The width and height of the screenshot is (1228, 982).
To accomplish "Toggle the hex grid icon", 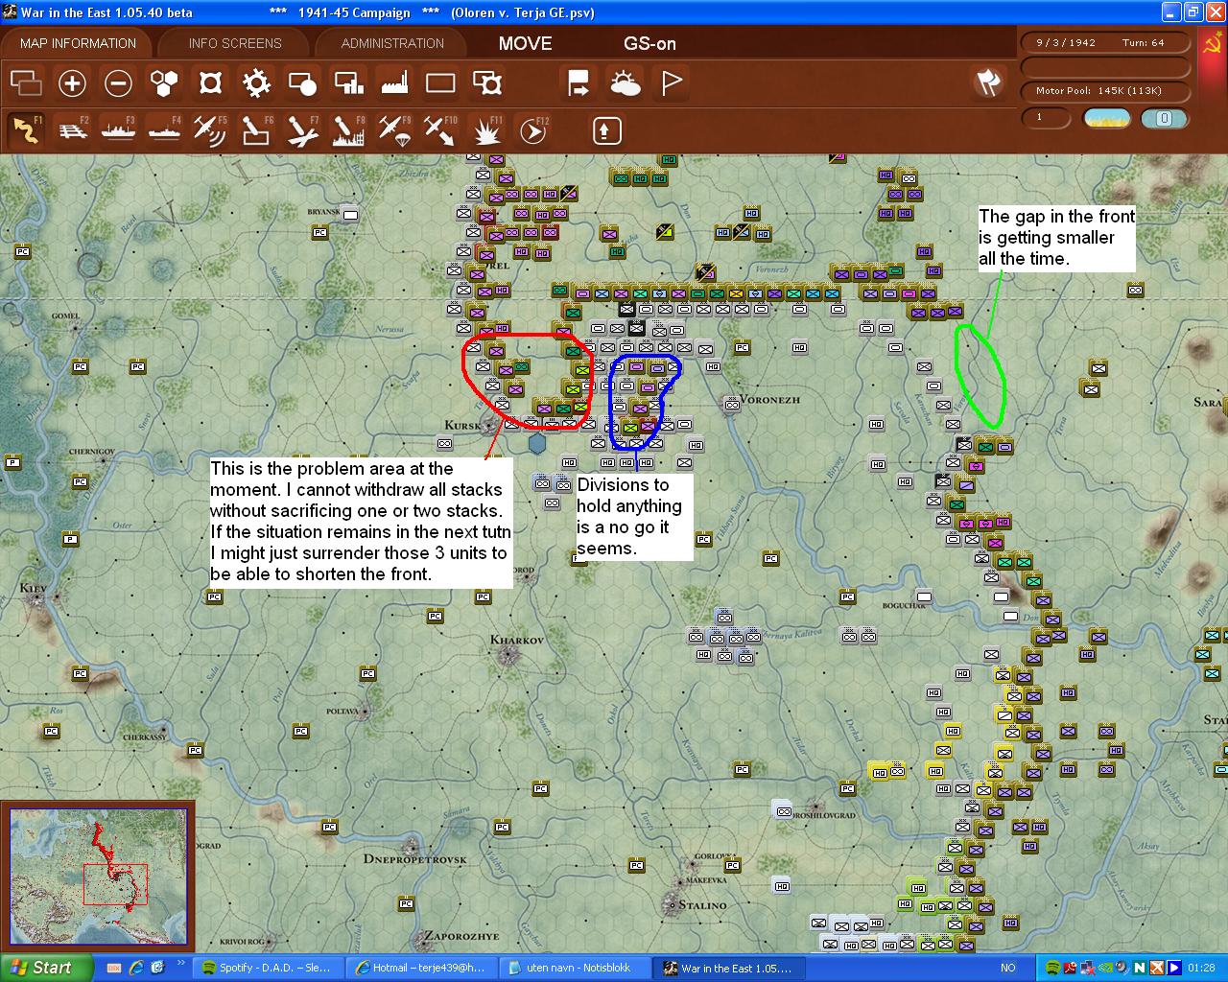I will [x=164, y=83].
